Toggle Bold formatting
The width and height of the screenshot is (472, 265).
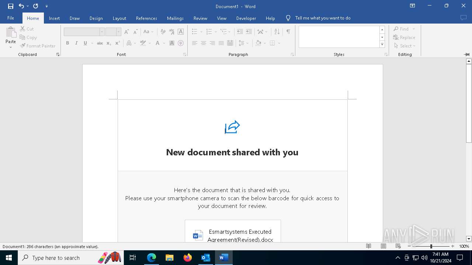point(67,43)
